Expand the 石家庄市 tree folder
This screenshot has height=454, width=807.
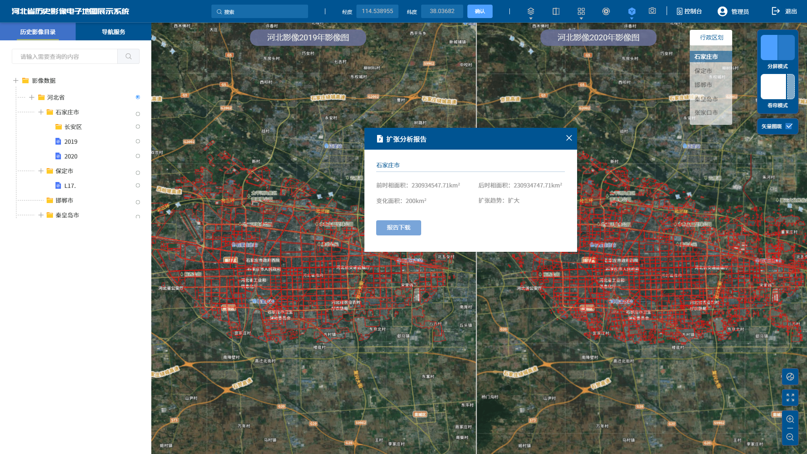41,112
